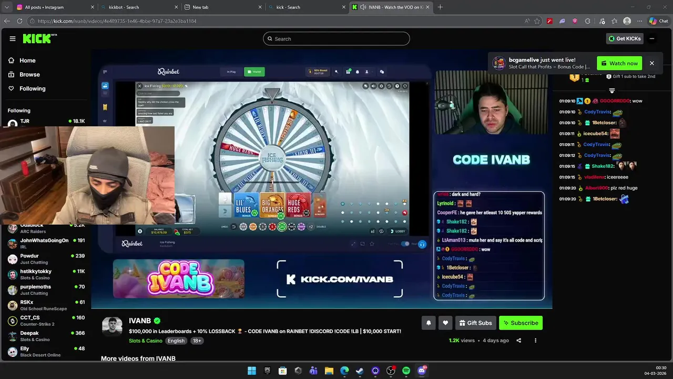Click the dash menu icon beside Get KICKs
This screenshot has height=379, width=673.
(x=652, y=38)
